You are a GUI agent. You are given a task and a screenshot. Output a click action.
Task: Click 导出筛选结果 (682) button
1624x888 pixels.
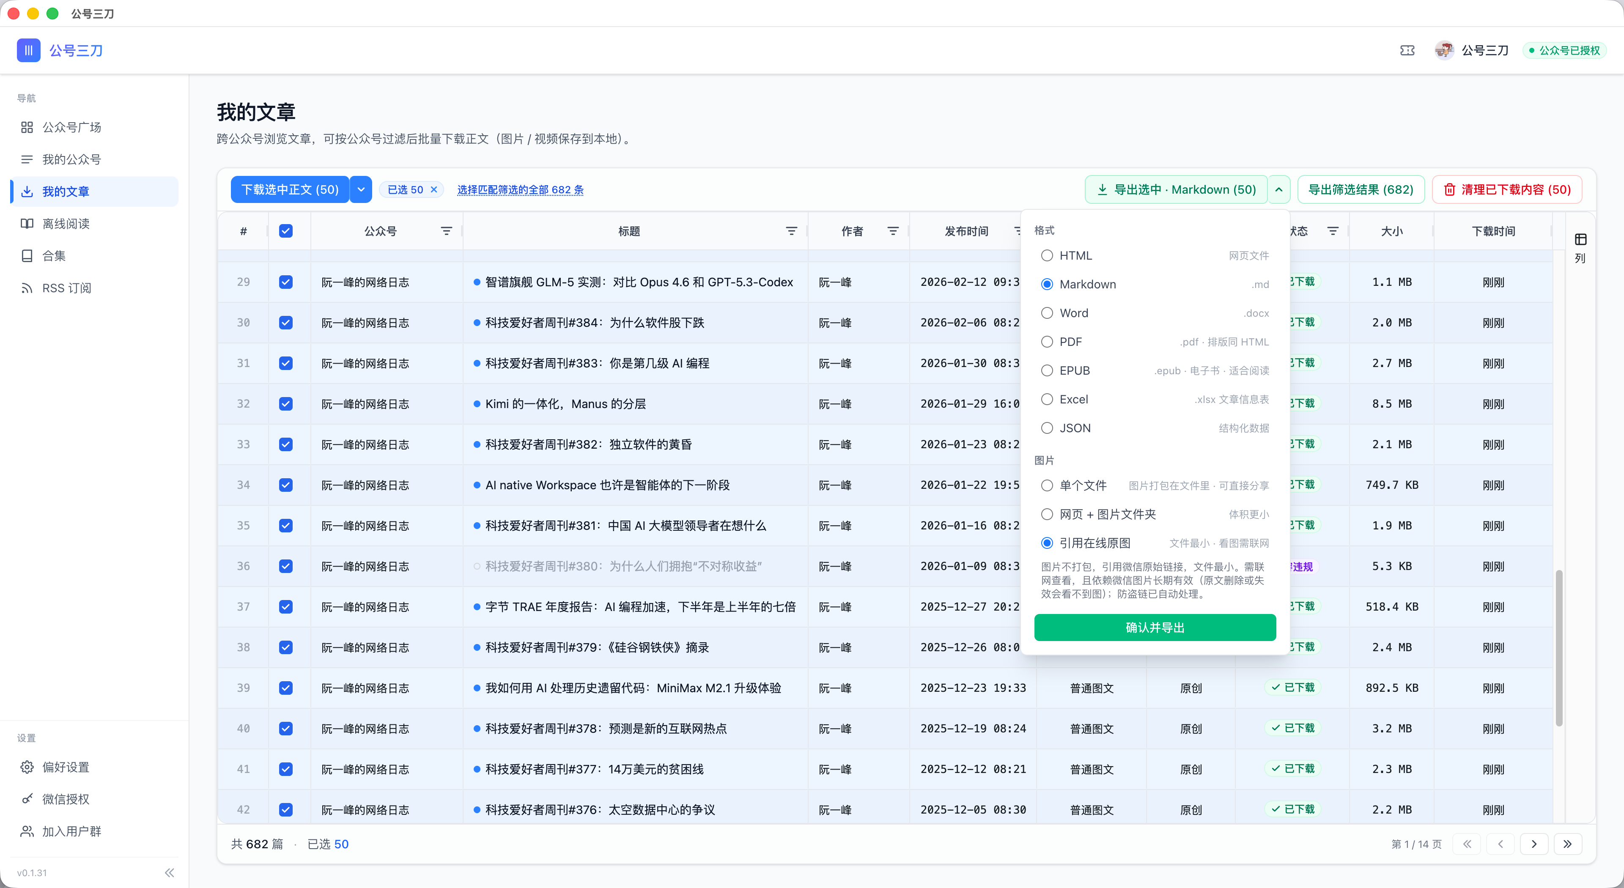(1361, 190)
